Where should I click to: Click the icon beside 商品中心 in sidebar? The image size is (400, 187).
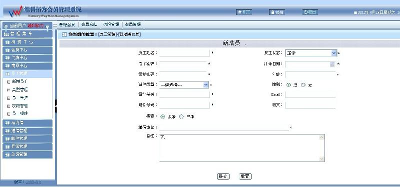tap(7, 66)
